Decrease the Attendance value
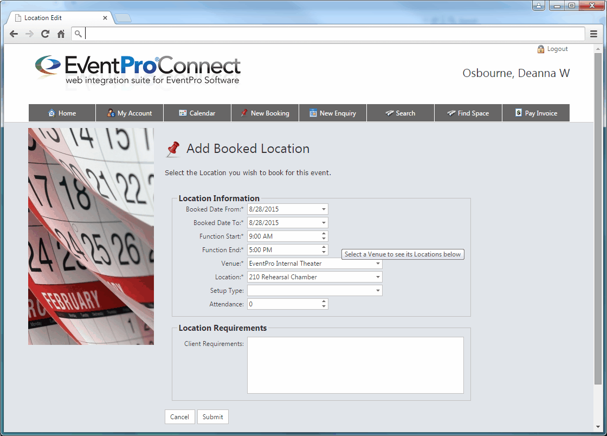This screenshot has width=607, height=436. 324,306
